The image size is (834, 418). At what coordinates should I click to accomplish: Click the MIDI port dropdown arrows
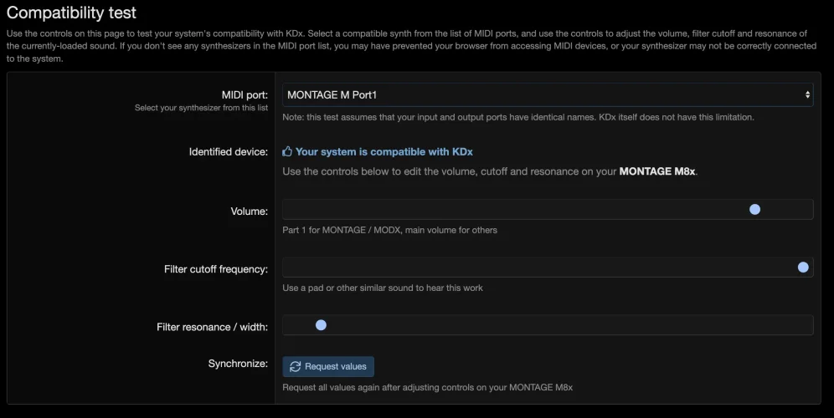coord(807,95)
